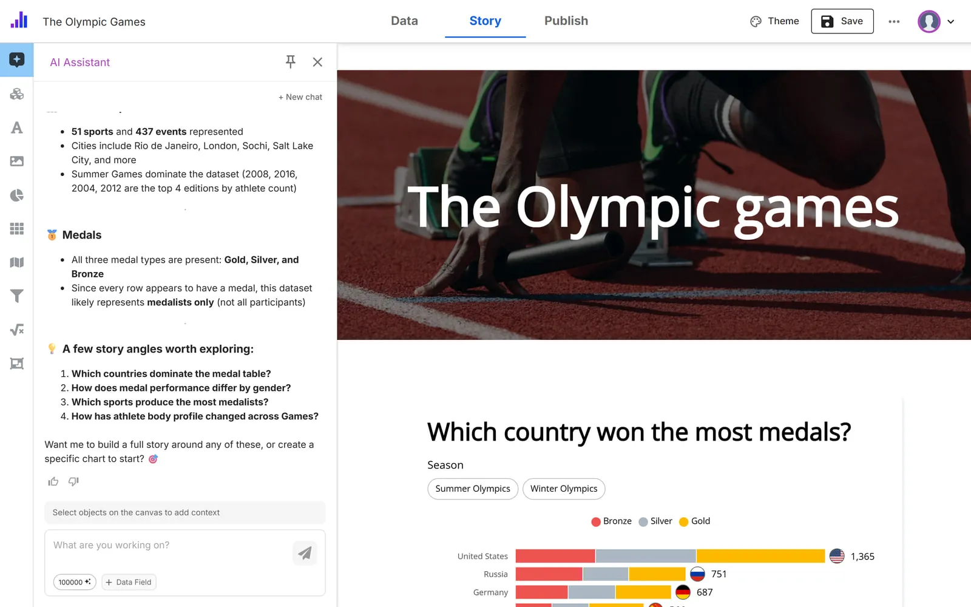
Task: Toggle the Summer Olympics filter
Action: tap(473, 489)
